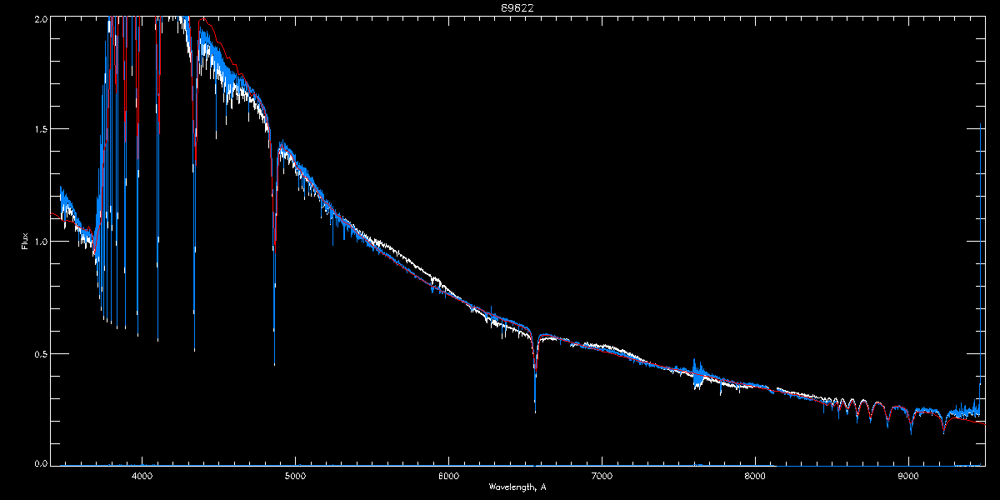Click the 5000 wavelength tick label

click(296, 476)
